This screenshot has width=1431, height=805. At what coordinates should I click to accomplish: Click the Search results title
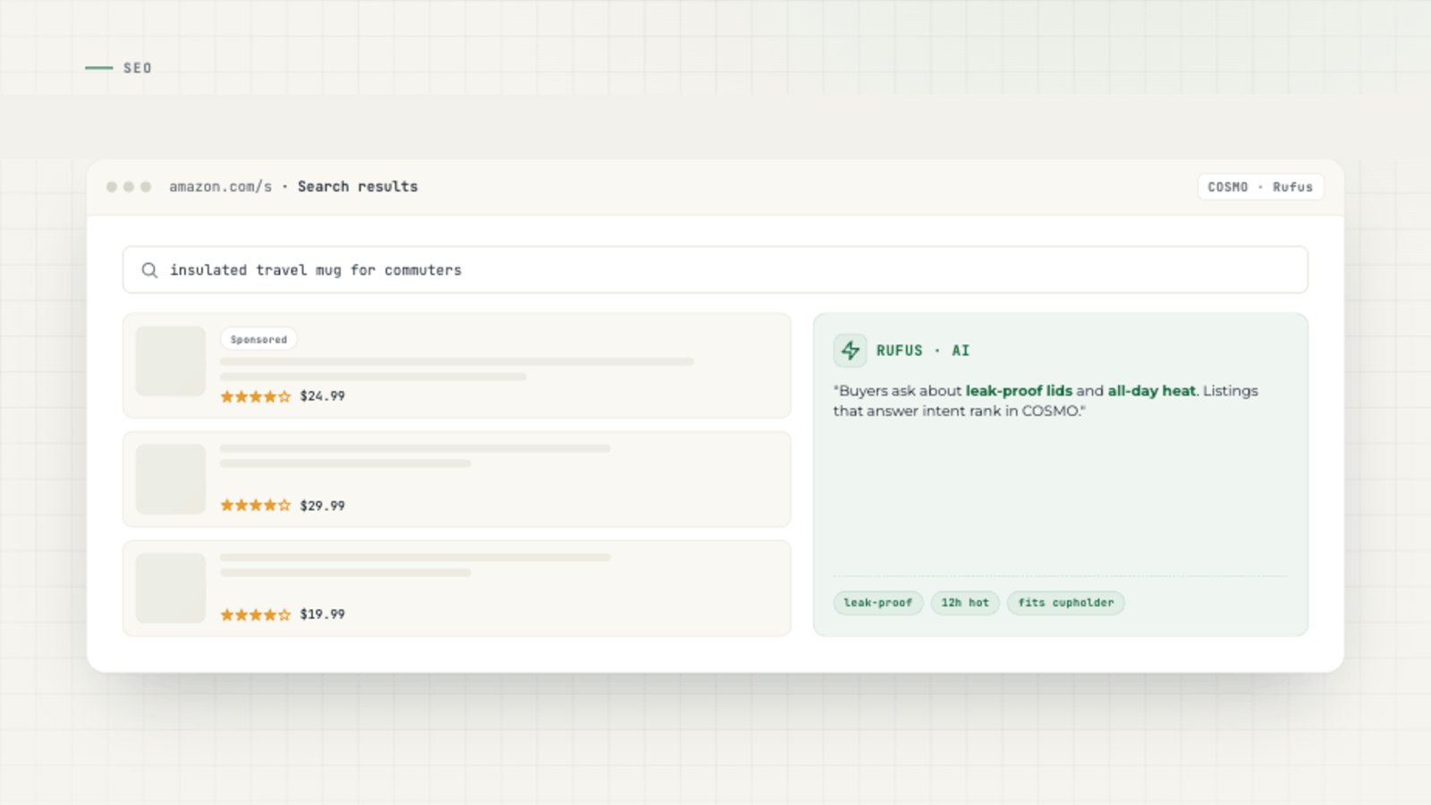click(x=358, y=186)
